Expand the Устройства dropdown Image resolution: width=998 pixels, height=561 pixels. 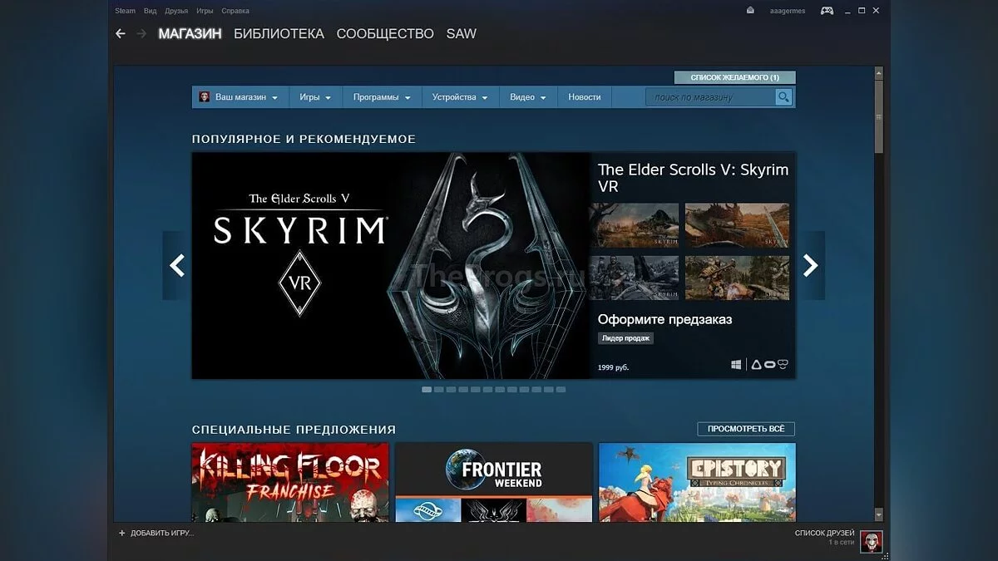[460, 97]
